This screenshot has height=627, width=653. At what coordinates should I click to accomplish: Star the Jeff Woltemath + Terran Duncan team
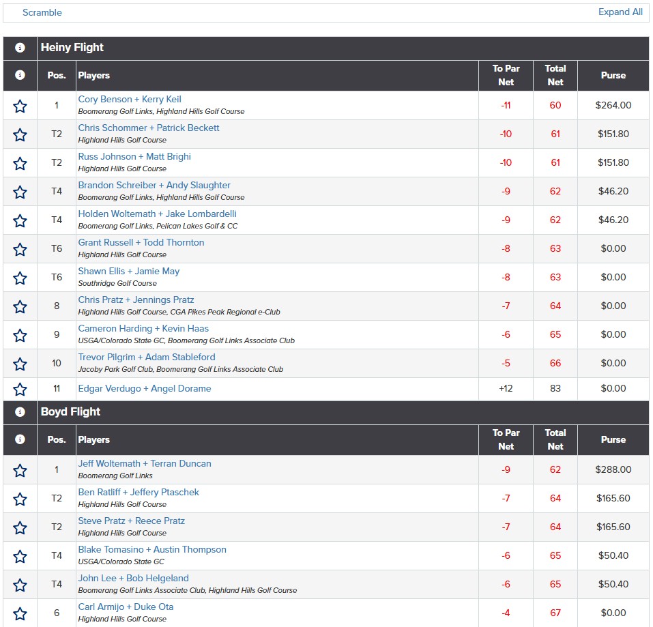pos(20,471)
